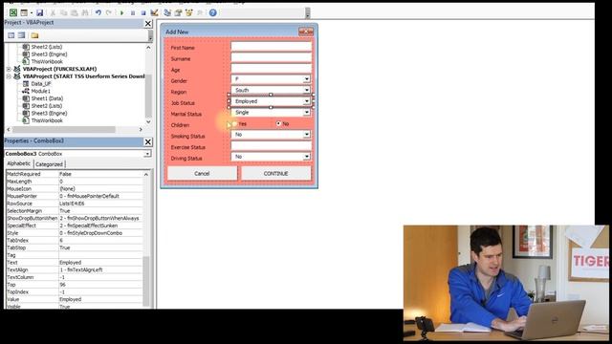Open the Region combo box arrow
This screenshot has height=344, width=612.
(307, 90)
